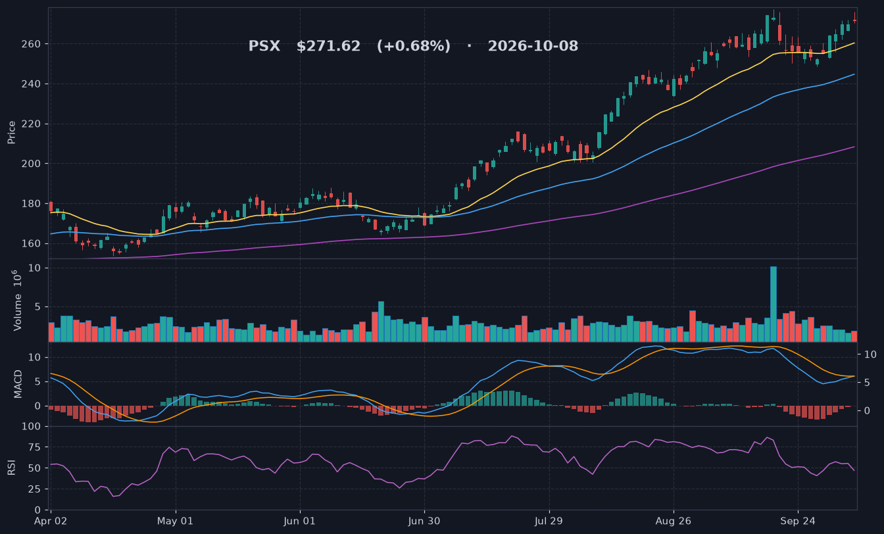Click the Sep 24 date label
Screen dimensions: 884x534
tap(798, 521)
